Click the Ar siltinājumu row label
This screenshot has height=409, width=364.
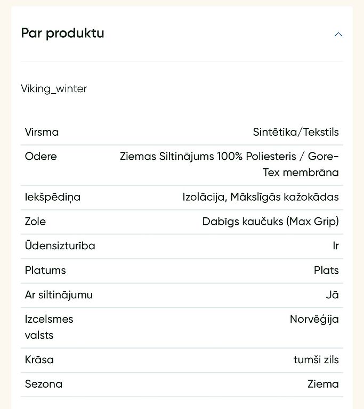[x=59, y=295]
